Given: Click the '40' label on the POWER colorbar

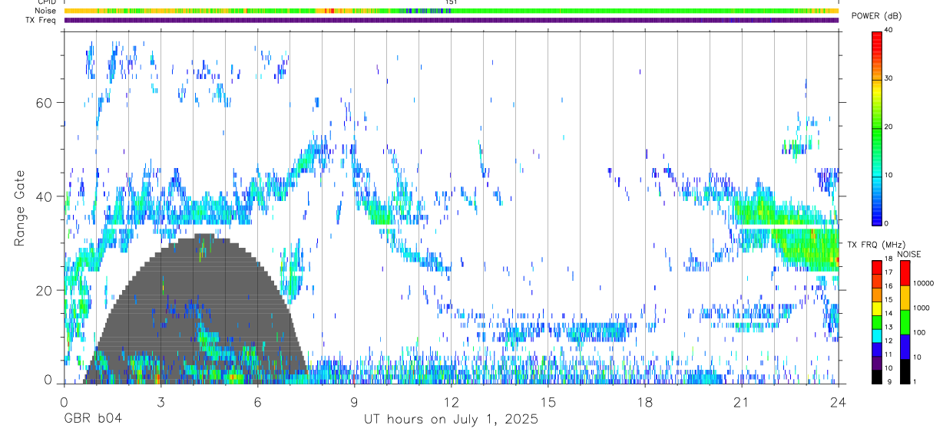Looking at the screenshot, I should click(x=888, y=31).
